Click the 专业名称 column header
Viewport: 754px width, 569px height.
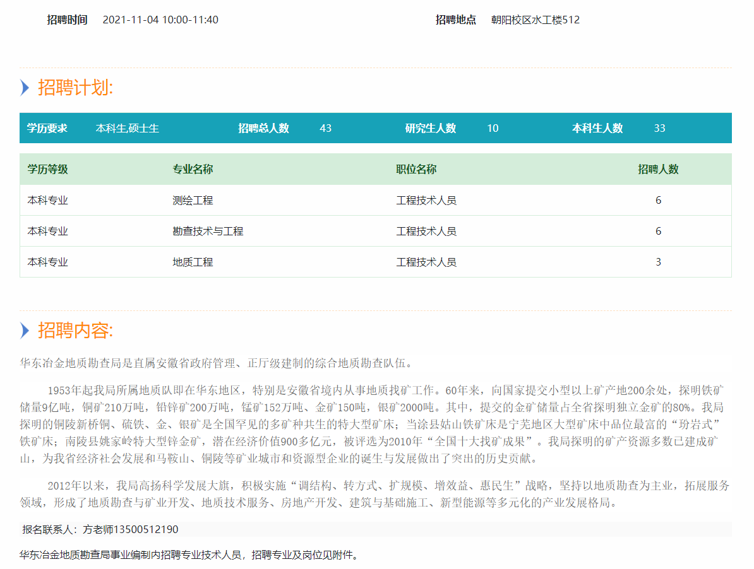193,169
